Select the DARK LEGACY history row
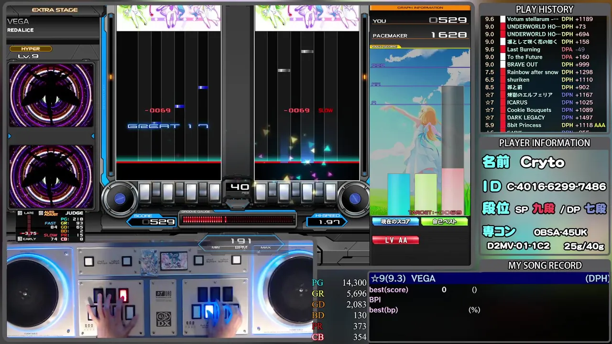612x344 pixels. 545,118
